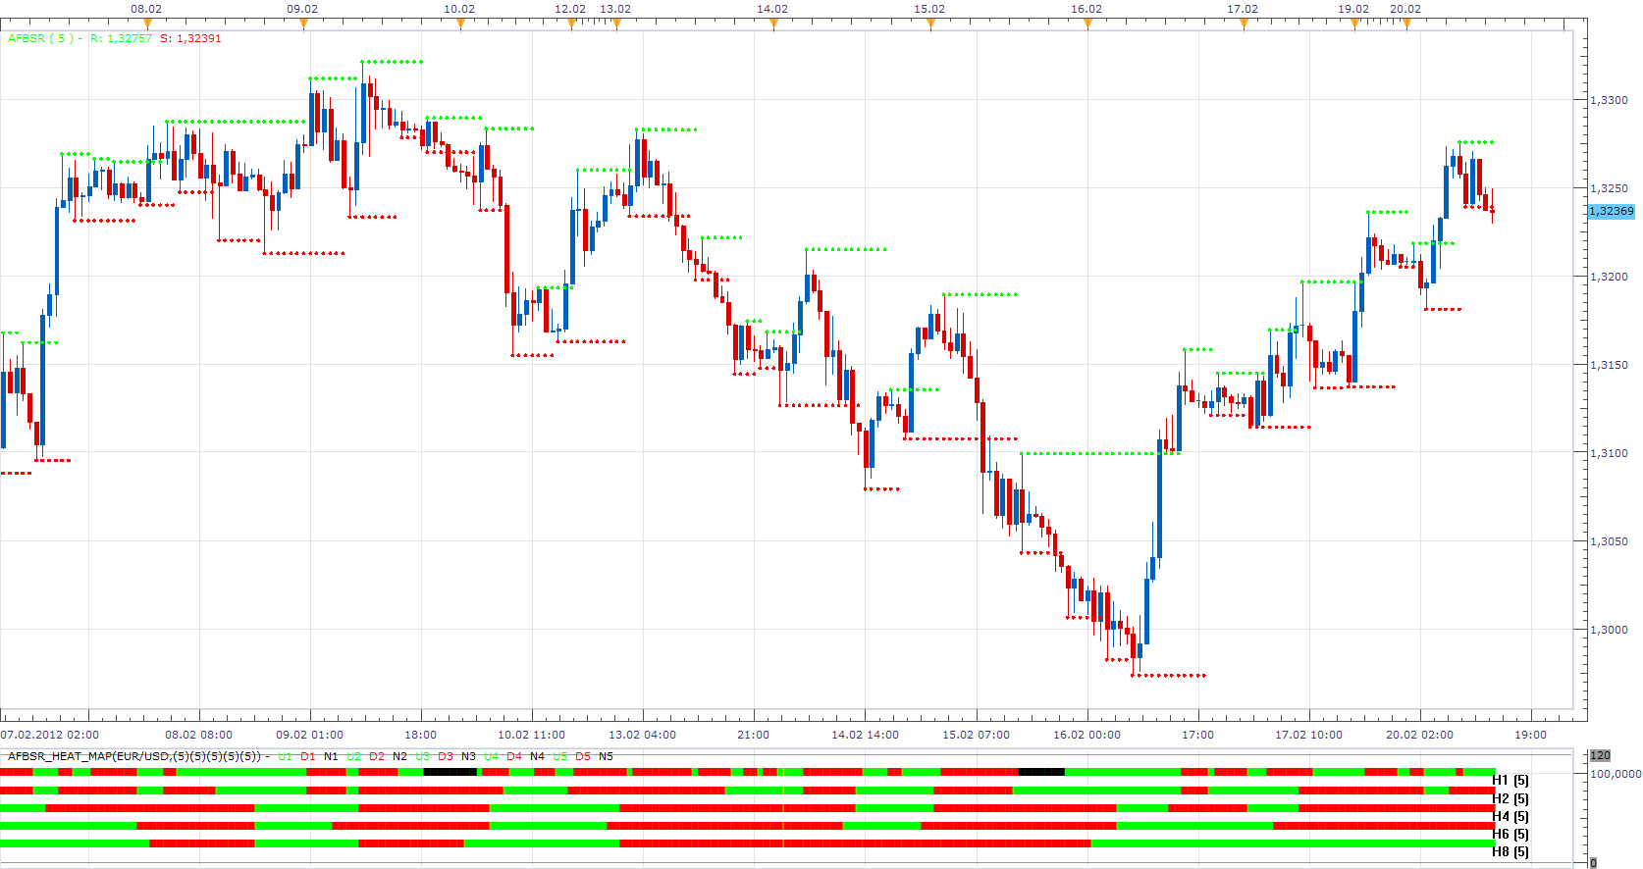
Task: Click the black N1 legend label
Action: 331,756
